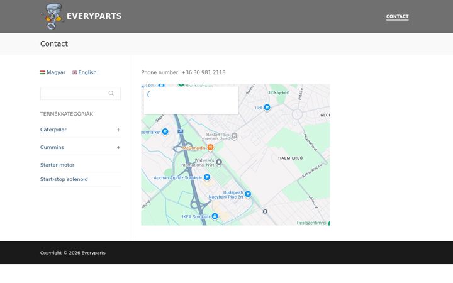Image resolution: width=453 pixels, height=283 pixels.
Task: Switch language to English
Action: pyautogui.click(x=87, y=72)
